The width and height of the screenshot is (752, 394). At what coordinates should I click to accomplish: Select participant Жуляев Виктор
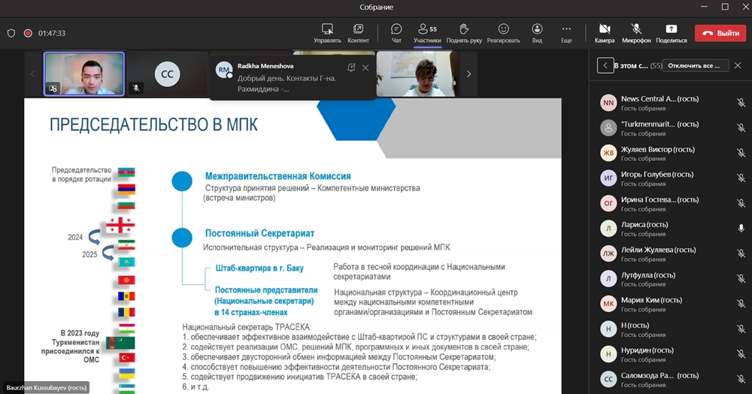pyautogui.click(x=671, y=153)
